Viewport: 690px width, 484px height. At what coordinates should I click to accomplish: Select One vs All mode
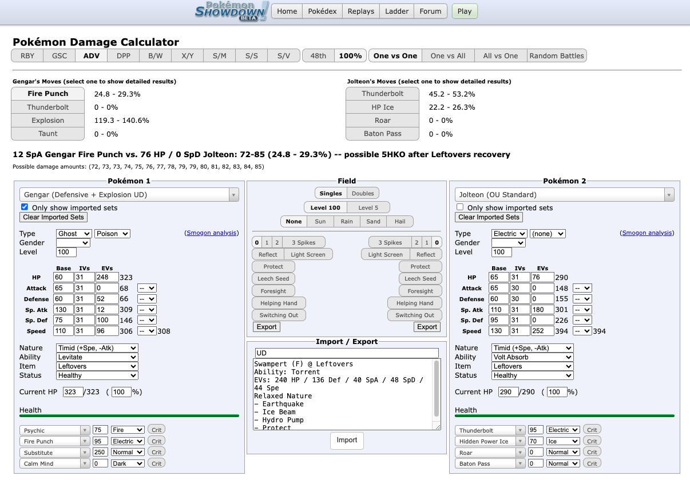448,55
